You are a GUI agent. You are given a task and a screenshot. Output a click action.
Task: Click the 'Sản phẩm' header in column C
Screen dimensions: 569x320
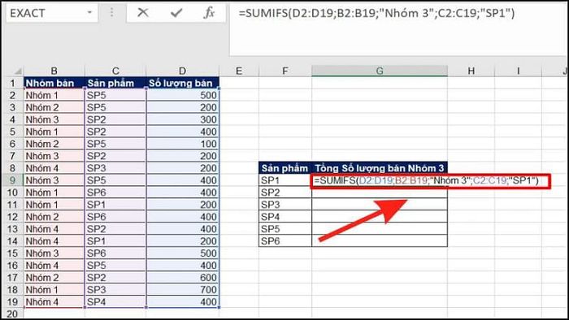pyautogui.click(x=115, y=84)
